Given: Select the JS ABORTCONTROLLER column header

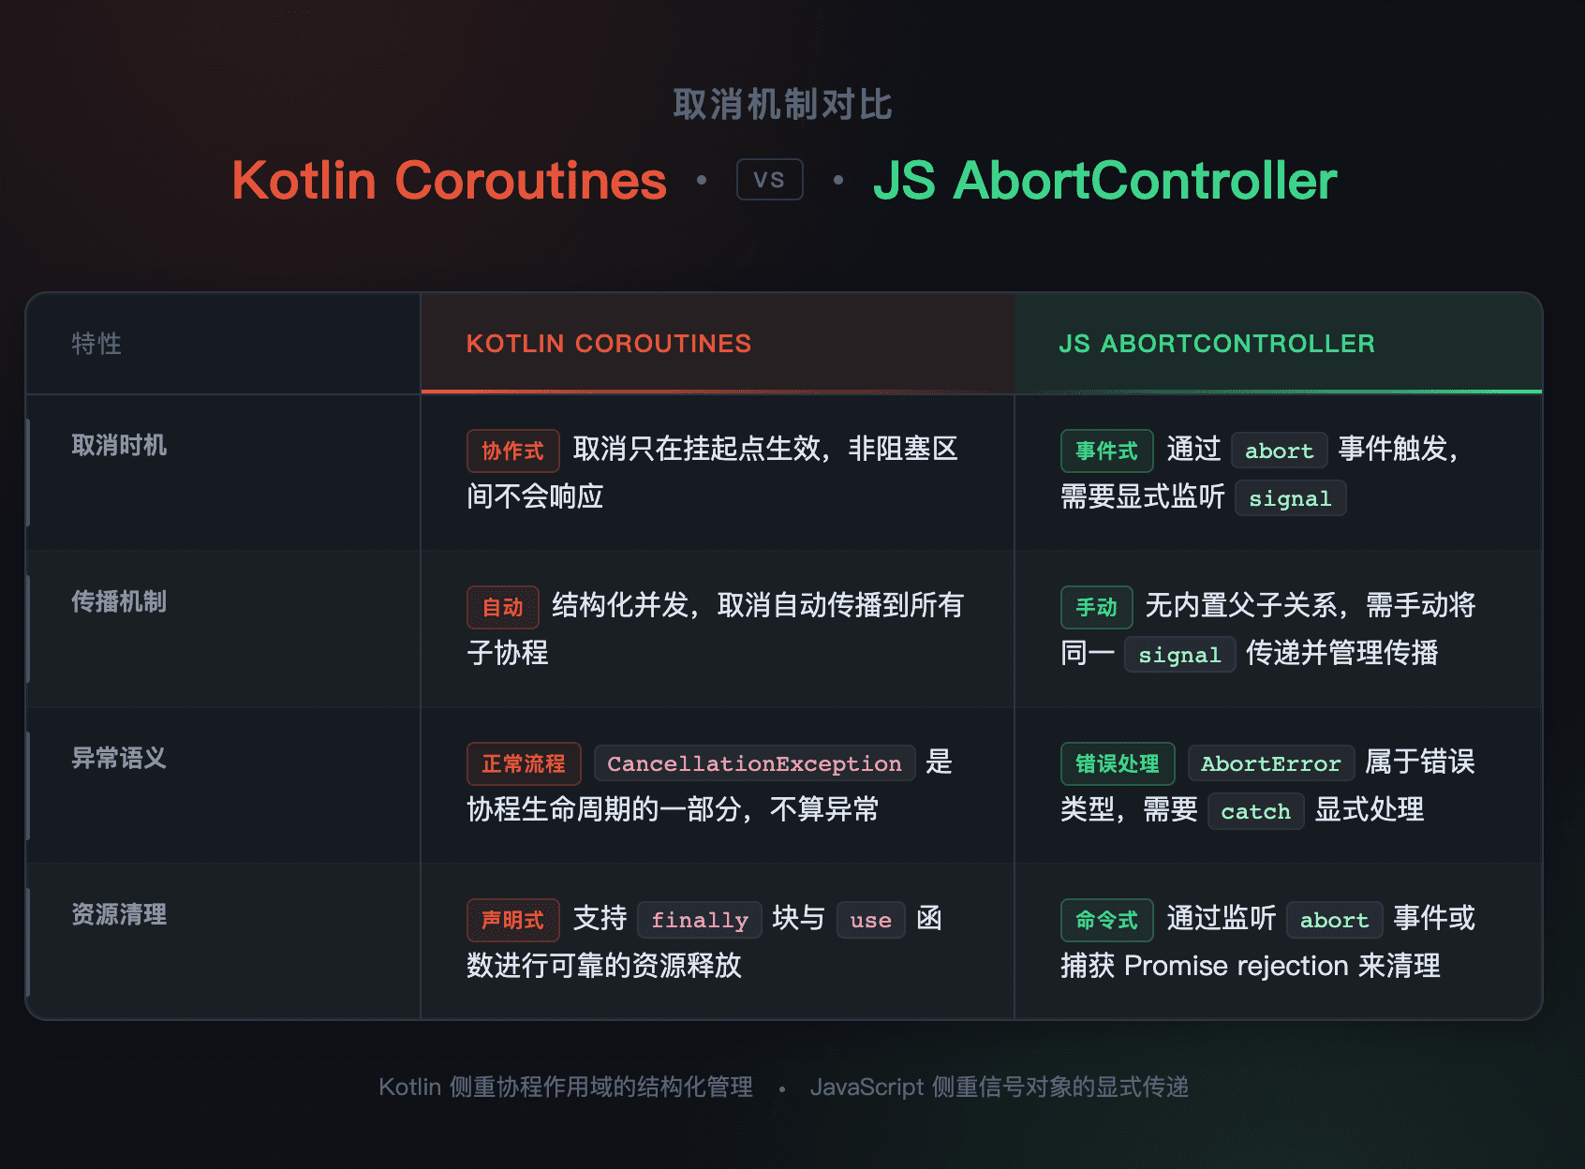Looking at the screenshot, I should click(x=1216, y=344).
